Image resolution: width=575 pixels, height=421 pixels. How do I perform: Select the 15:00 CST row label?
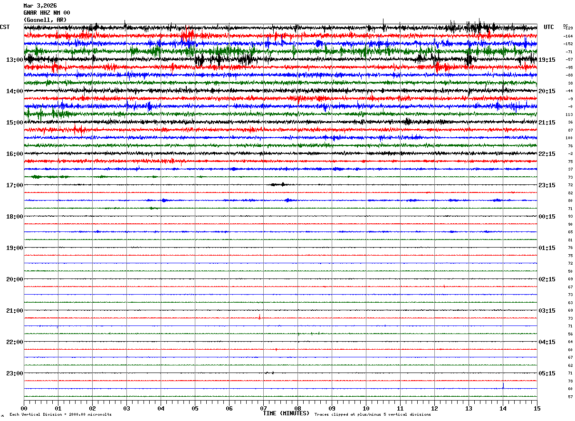click(x=14, y=123)
